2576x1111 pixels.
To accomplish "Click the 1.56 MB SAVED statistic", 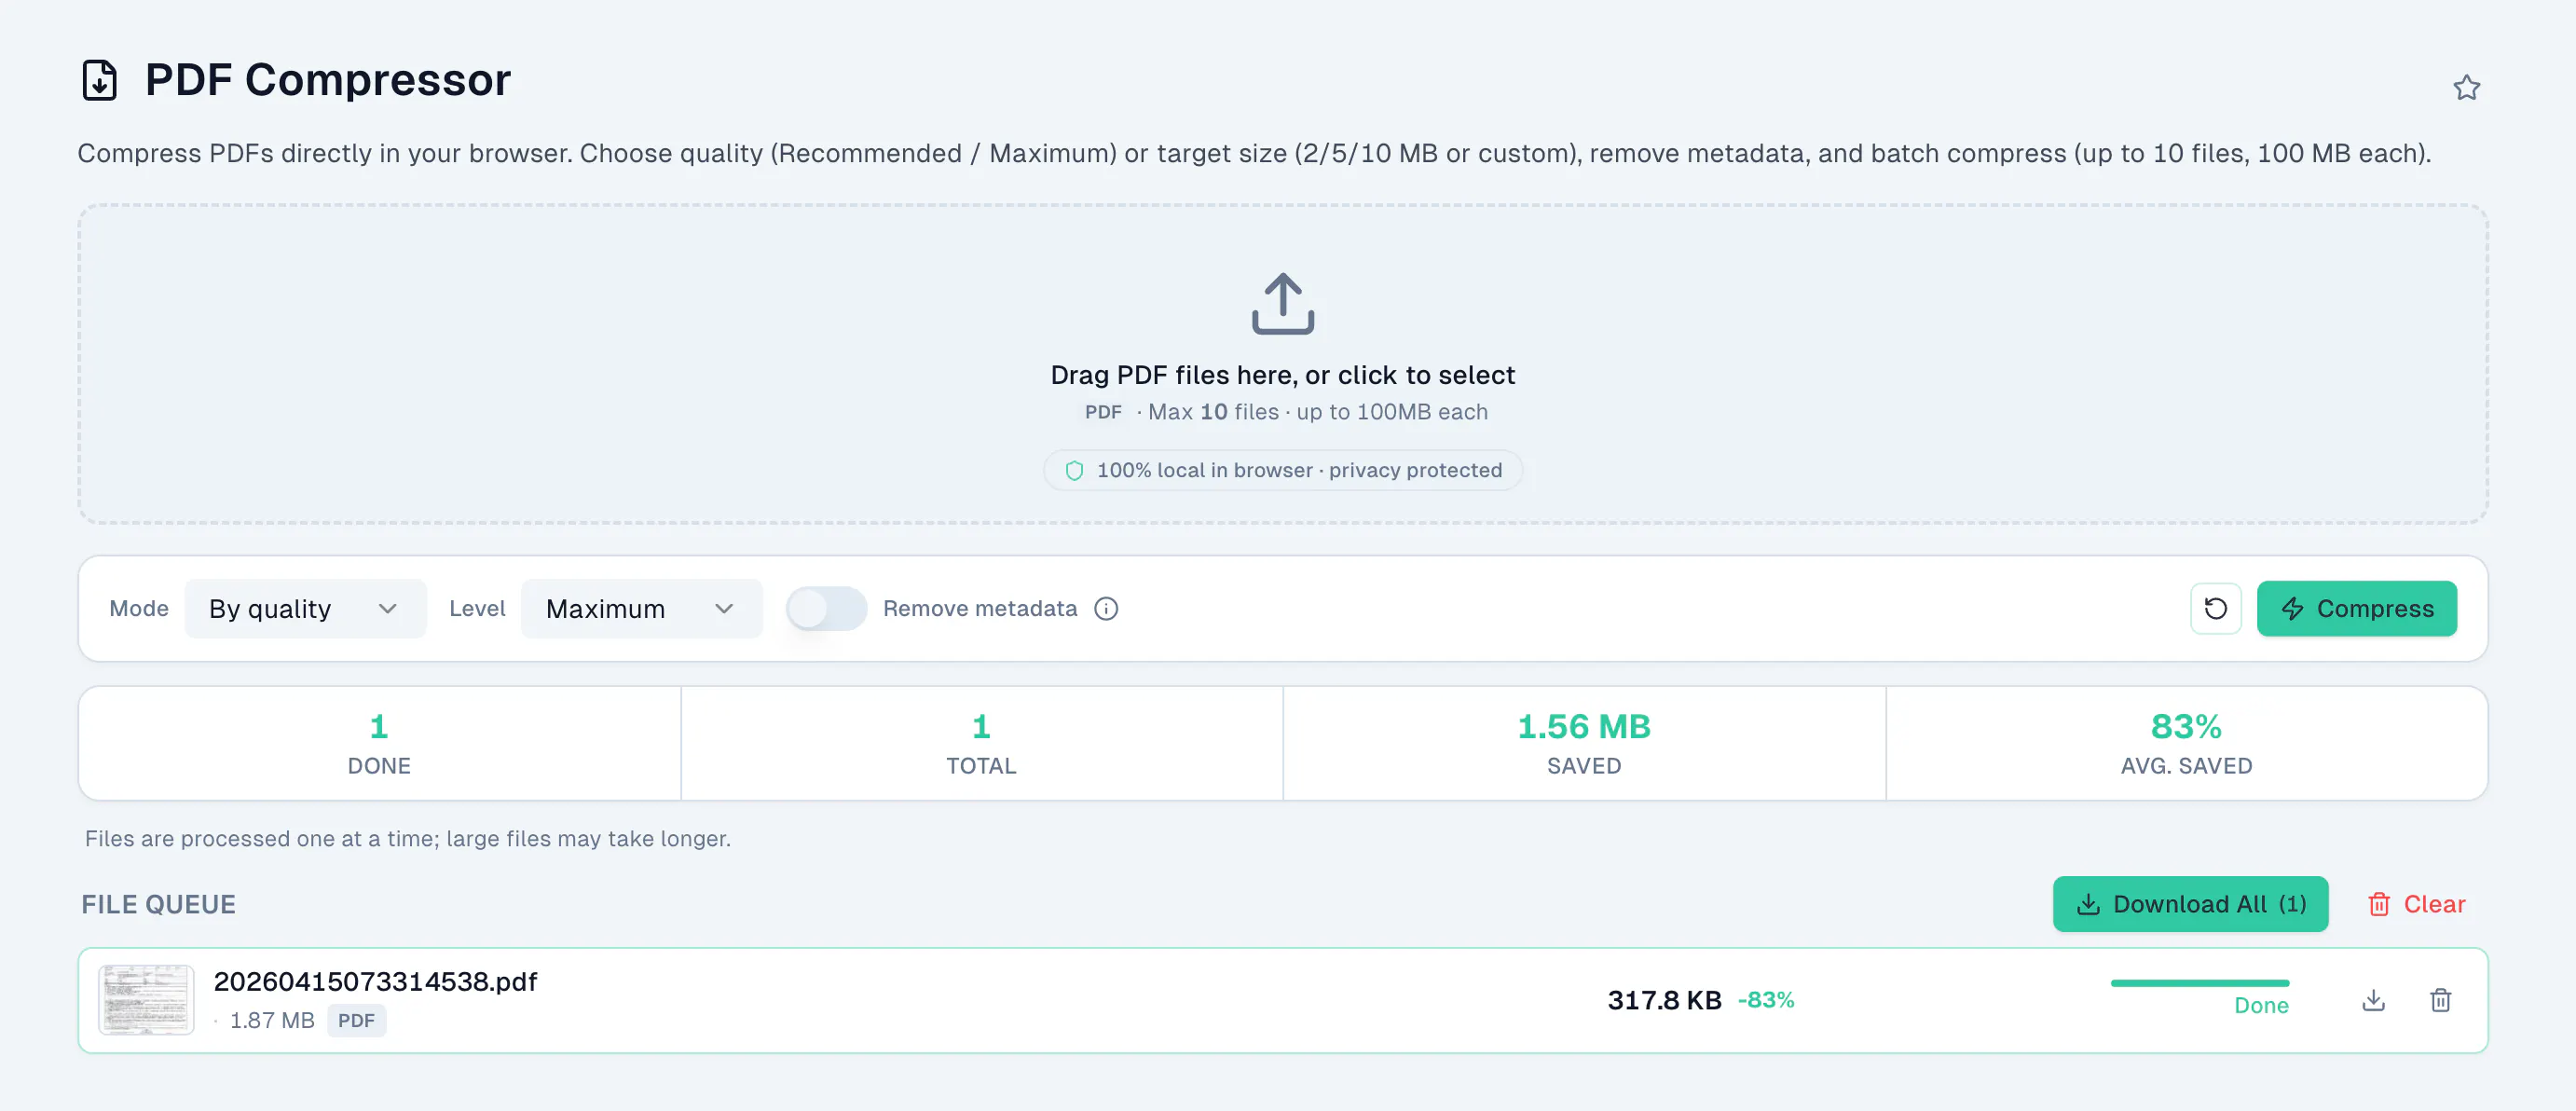I will tap(1584, 743).
